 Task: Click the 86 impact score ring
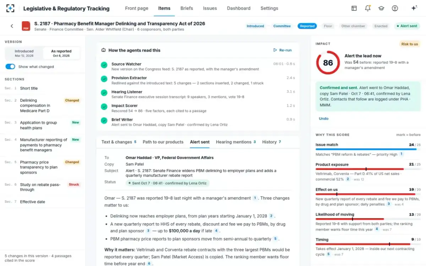pos(328,63)
